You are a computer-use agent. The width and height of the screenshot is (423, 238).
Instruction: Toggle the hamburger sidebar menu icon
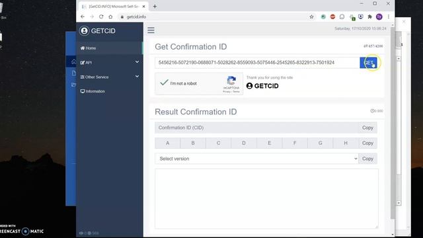click(151, 30)
